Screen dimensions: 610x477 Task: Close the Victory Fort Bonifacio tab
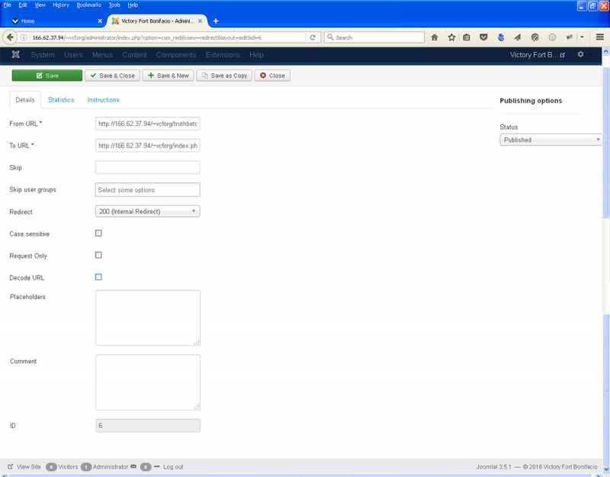201,21
